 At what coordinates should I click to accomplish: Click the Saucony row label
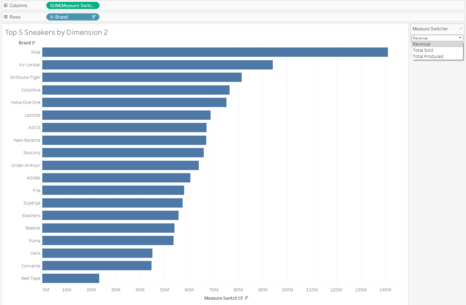point(32,153)
